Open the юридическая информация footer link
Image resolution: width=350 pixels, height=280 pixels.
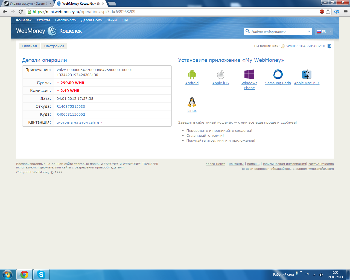[x=284, y=164]
